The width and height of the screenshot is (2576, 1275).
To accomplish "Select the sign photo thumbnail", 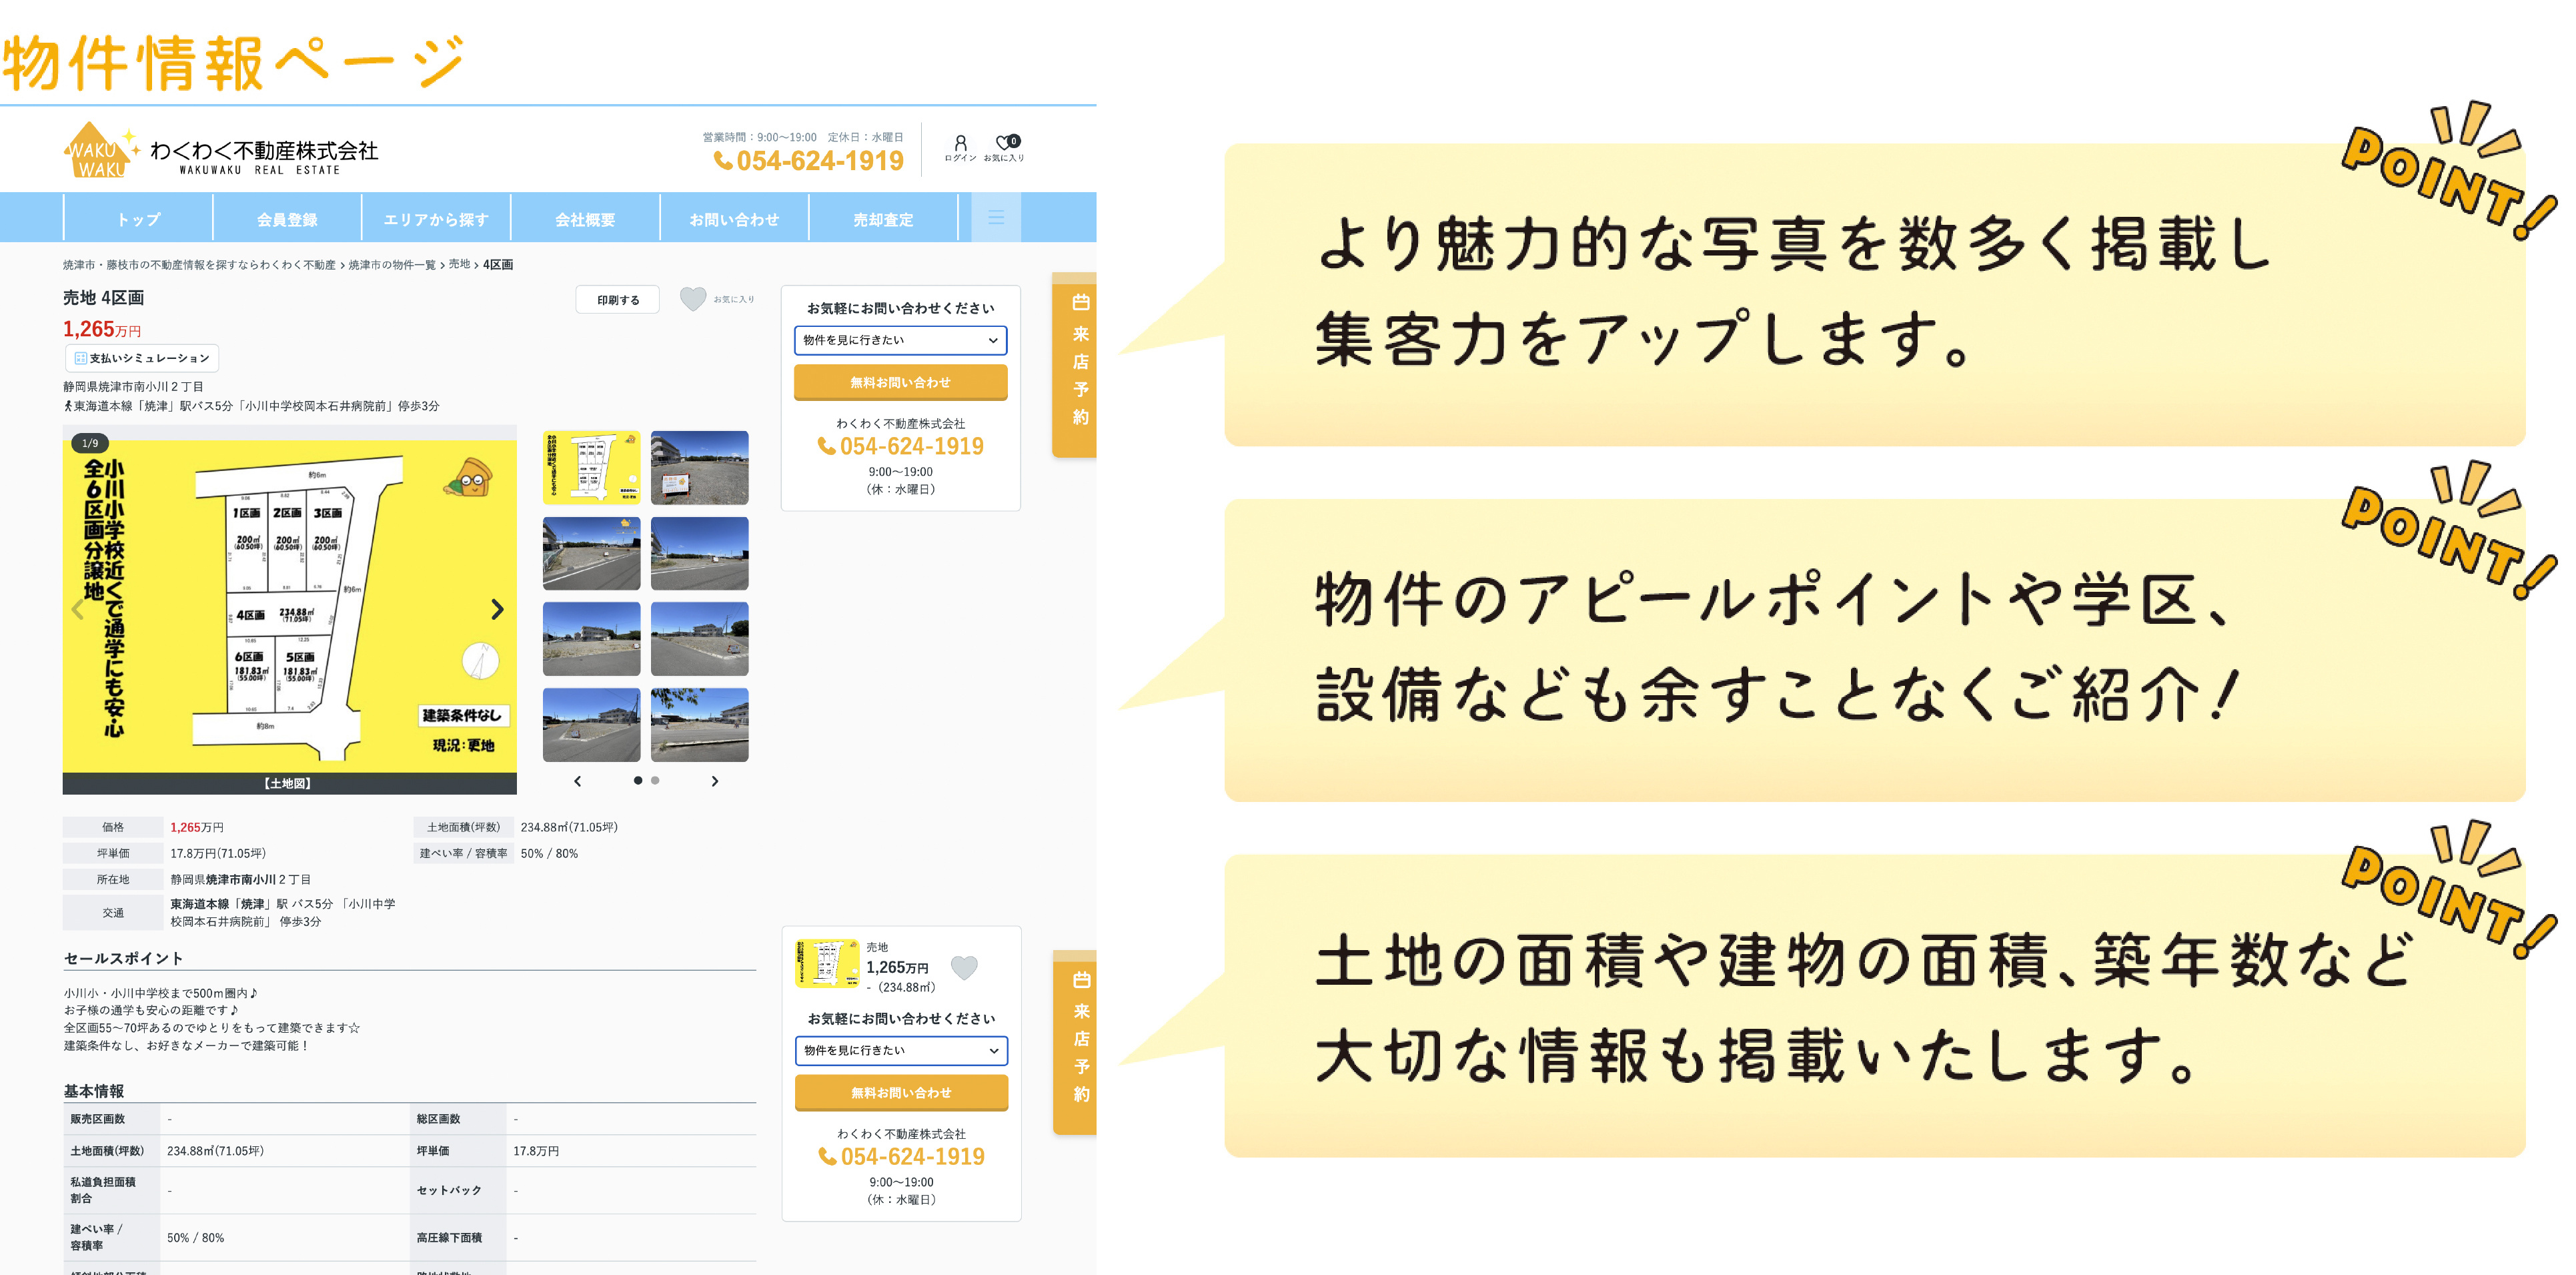I will (699, 468).
